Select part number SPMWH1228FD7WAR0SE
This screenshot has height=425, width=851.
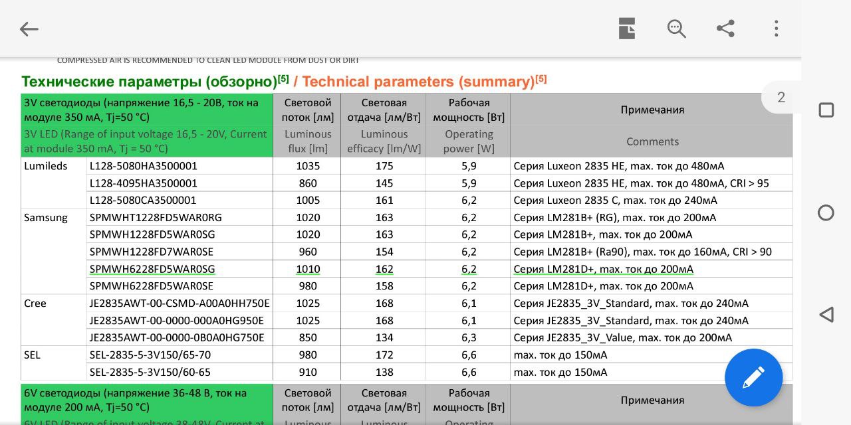pos(152,252)
